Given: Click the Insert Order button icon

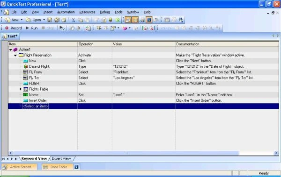Looking at the screenshot, I should (x=26, y=100).
